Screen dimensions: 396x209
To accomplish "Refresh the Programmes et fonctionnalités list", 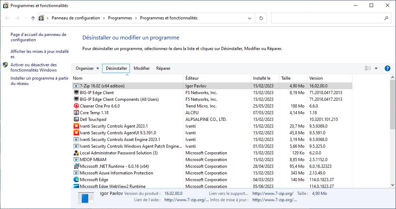I will coord(261,18).
